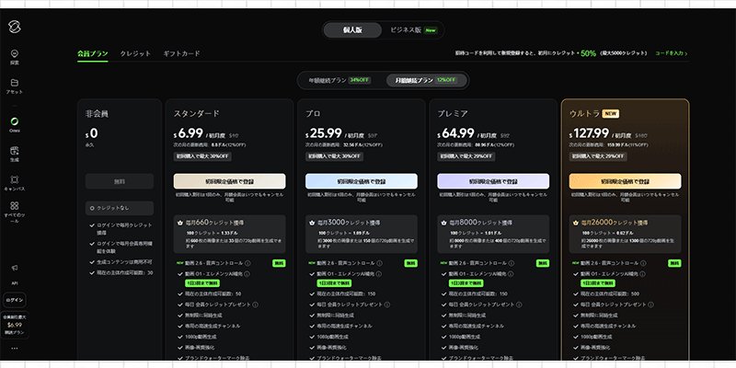Switch to ビジネス版 (Business) edition
Image resolution: width=736 pixels, height=368 pixels.
point(413,30)
